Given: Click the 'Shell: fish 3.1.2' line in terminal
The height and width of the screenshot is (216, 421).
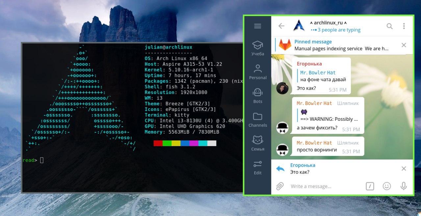Looking at the screenshot, I should (170, 87).
